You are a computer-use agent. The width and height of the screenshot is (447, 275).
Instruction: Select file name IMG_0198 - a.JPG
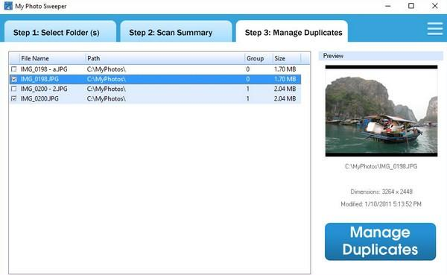[x=44, y=69]
